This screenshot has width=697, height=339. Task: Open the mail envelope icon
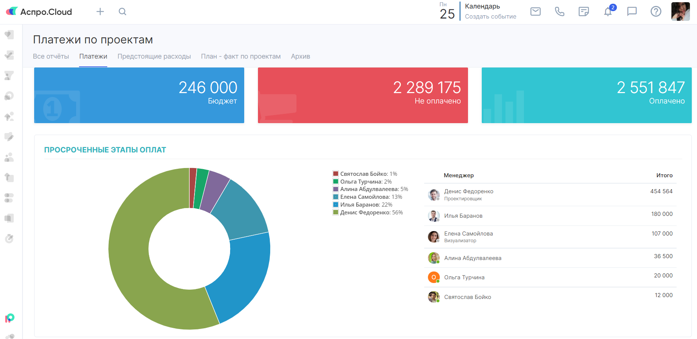[x=535, y=12]
